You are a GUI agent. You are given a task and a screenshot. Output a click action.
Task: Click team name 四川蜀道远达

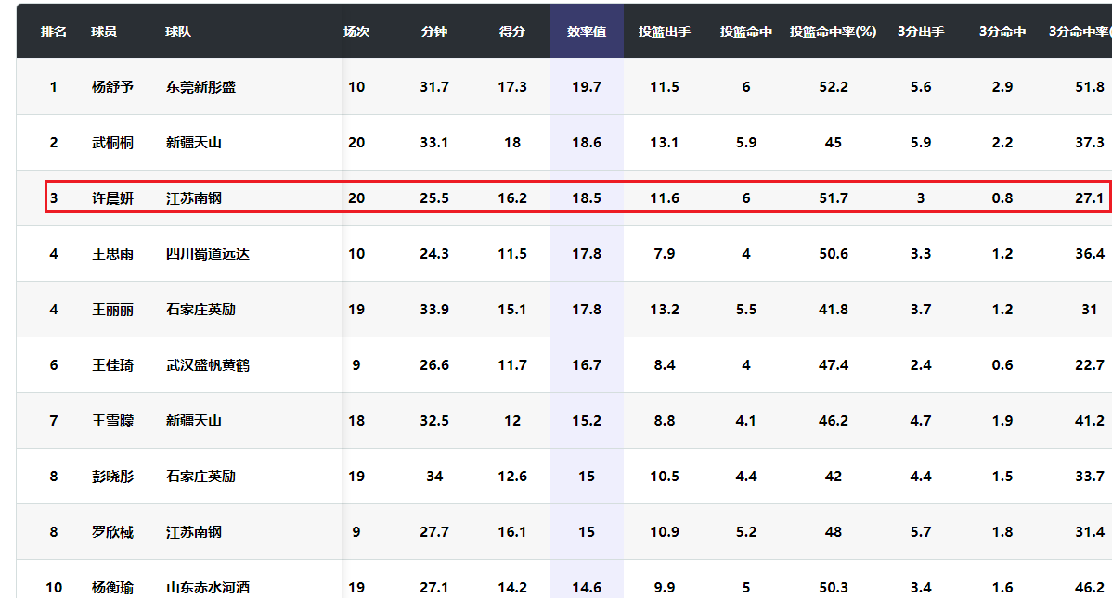tap(208, 254)
